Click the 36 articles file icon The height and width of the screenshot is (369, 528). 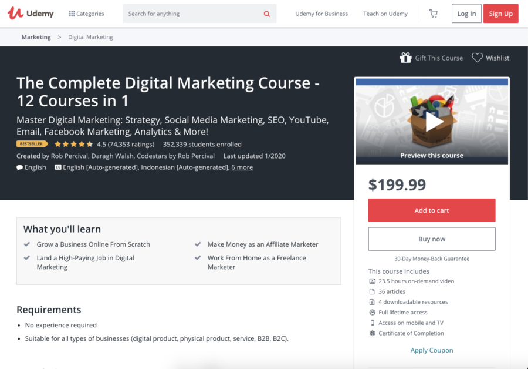pos(372,291)
